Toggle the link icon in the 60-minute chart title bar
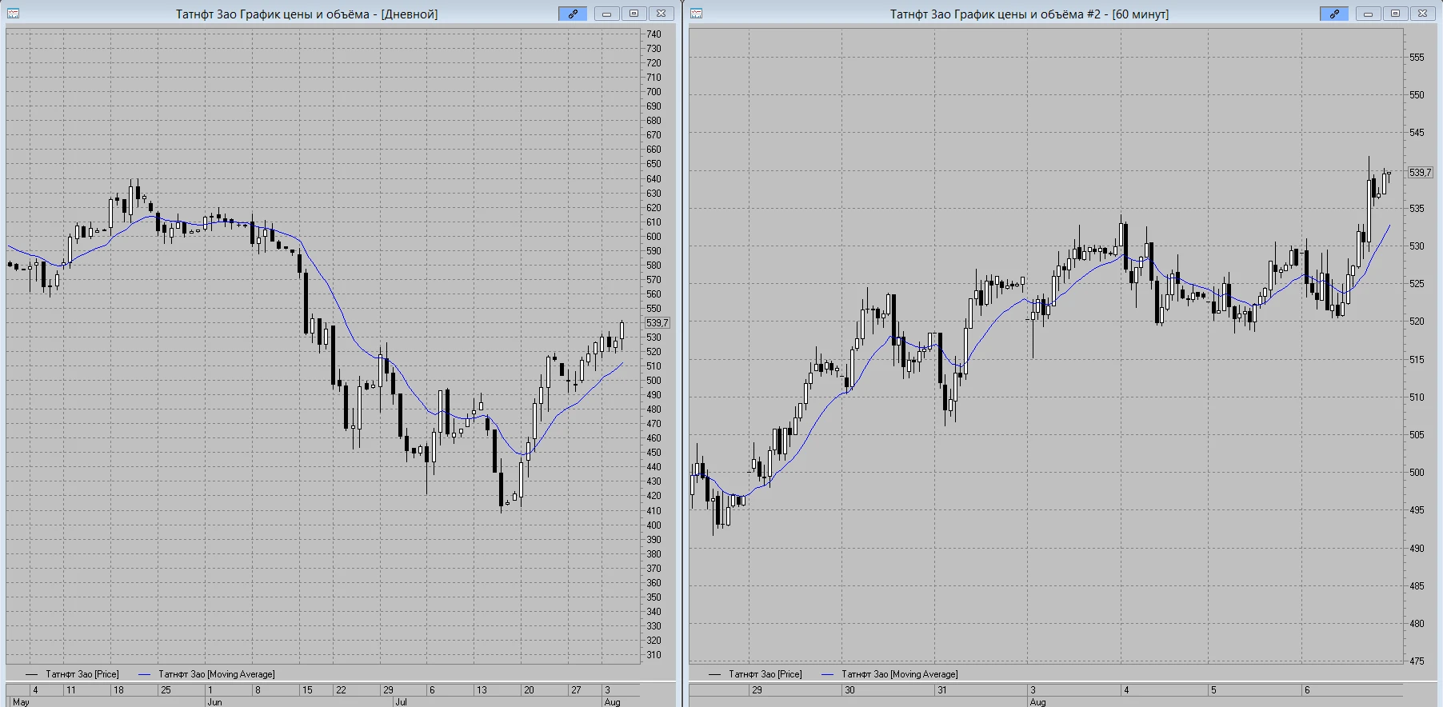The image size is (1443, 707). coord(1334,14)
